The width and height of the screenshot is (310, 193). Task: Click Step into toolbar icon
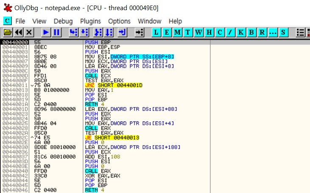73,32
